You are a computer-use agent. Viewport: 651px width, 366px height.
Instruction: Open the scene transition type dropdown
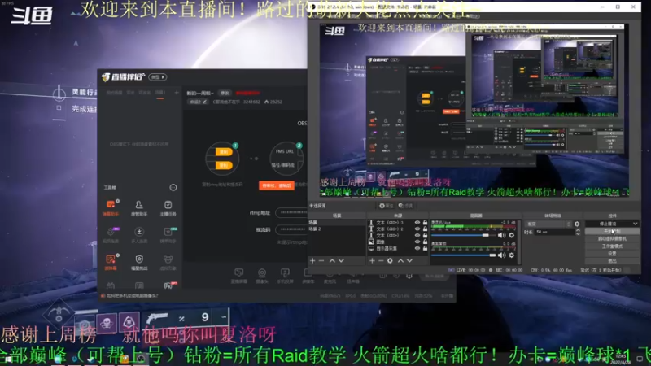click(548, 224)
